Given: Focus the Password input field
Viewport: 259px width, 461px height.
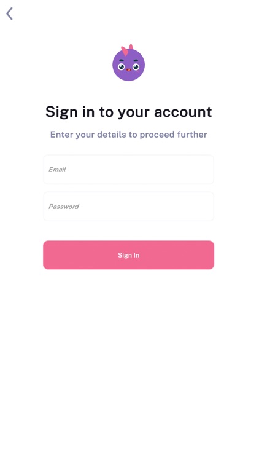Looking at the screenshot, I should (x=129, y=207).
